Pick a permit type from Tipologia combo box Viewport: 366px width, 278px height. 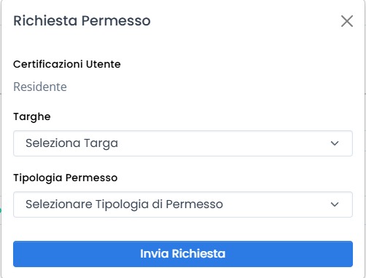[x=183, y=204]
